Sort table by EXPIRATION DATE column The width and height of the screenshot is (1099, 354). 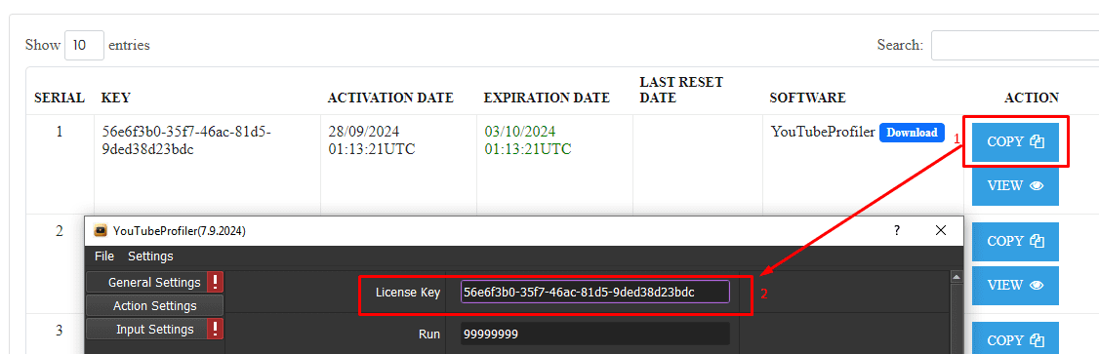(x=547, y=98)
